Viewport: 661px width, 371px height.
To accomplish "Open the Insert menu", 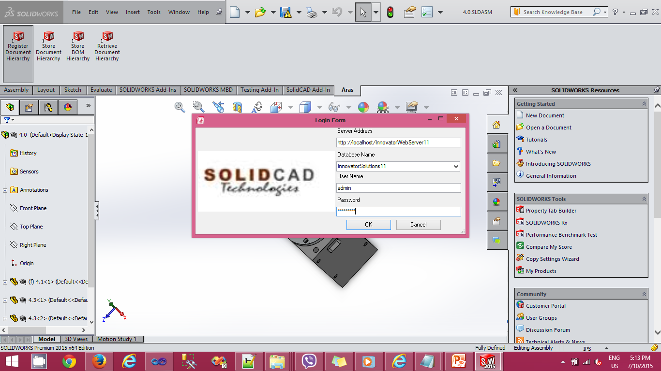I will click(x=133, y=12).
